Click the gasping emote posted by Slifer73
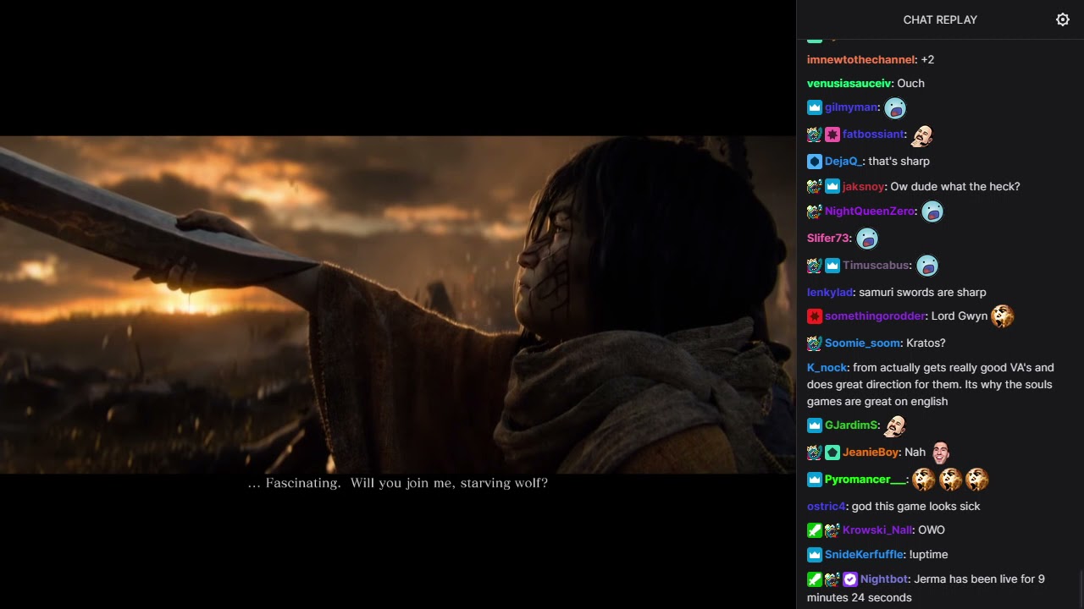The width and height of the screenshot is (1084, 609). coord(867,239)
